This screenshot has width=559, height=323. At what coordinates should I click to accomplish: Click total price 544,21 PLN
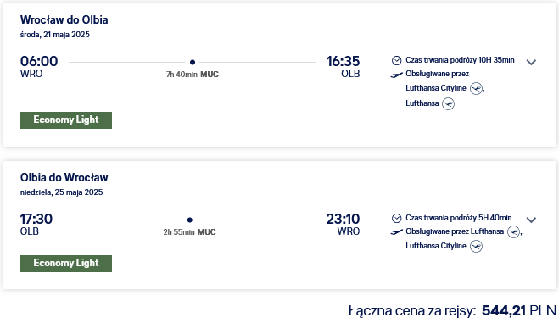(519, 310)
